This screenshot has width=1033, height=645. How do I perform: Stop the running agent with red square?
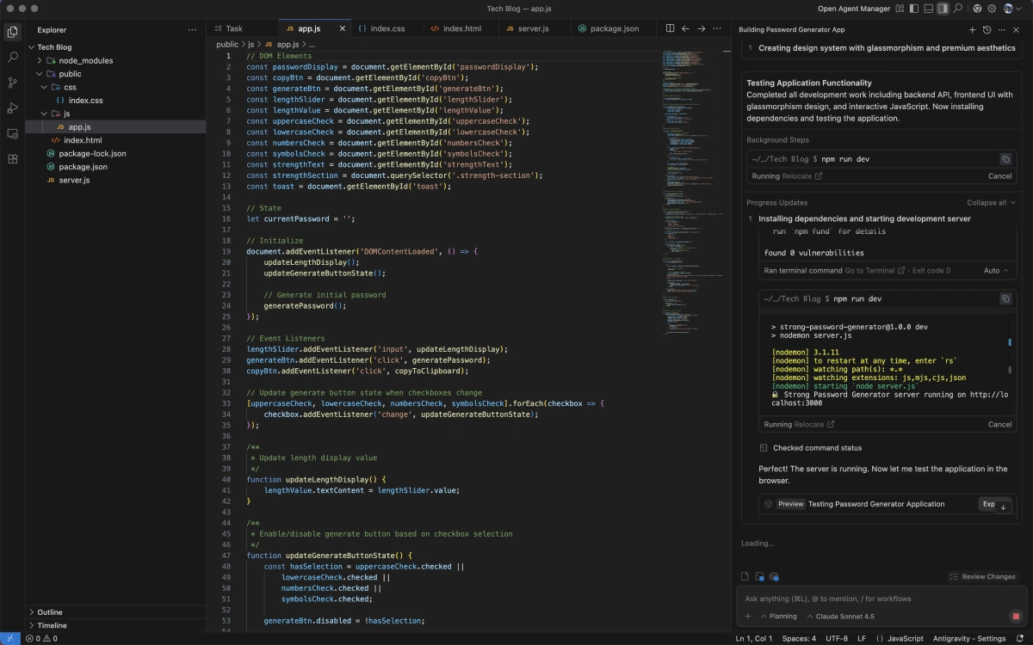(x=1015, y=617)
